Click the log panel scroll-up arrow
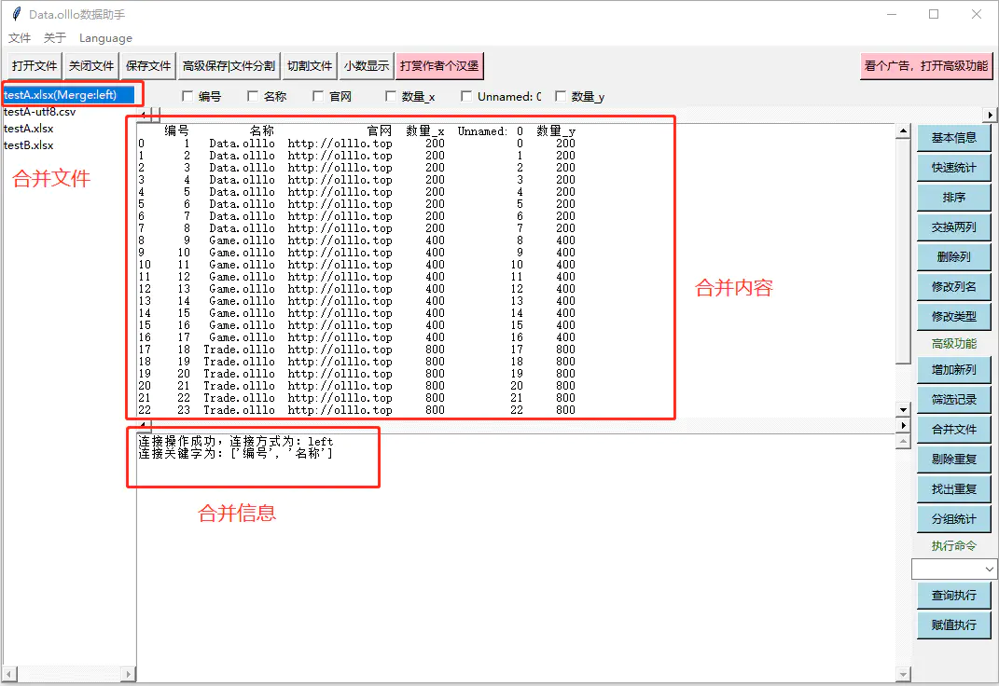Screen dimensions: 999x686 [903, 442]
